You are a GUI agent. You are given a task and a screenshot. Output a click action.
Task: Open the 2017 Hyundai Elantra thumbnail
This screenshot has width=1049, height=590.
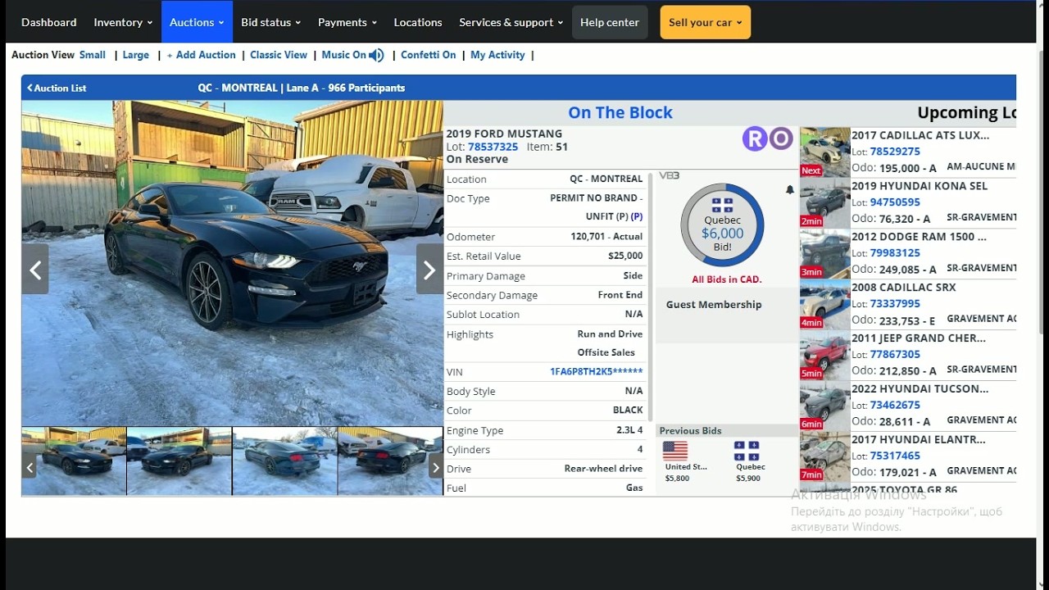coord(825,457)
